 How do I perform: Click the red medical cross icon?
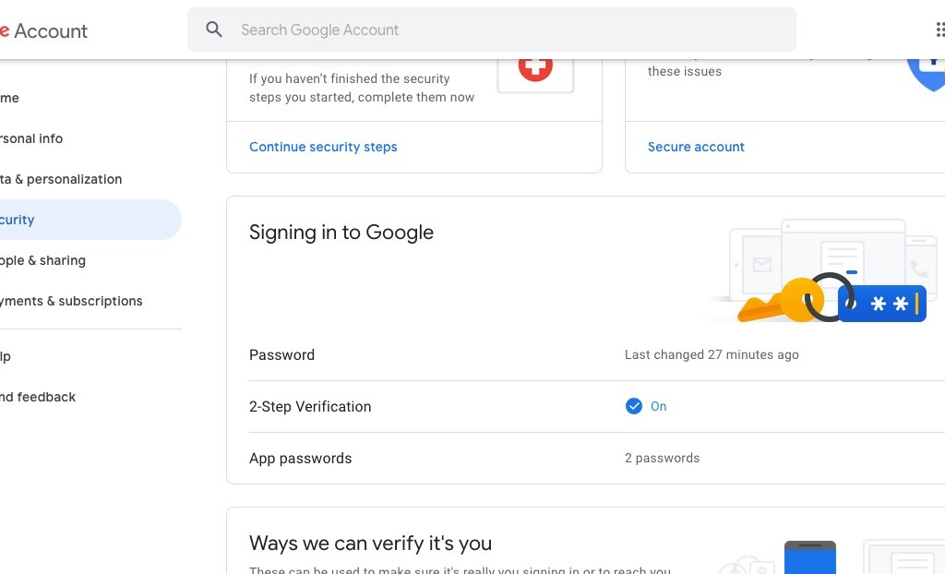(x=535, y=67)
